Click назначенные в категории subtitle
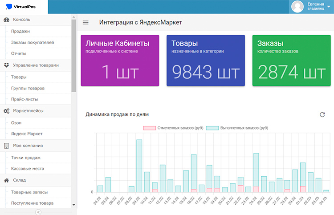Image resolution: width=334 pixels, height=215 pixels. [198, 51]
